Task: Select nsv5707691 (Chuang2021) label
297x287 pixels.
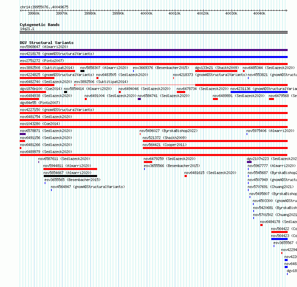Action: coord(271,187)
